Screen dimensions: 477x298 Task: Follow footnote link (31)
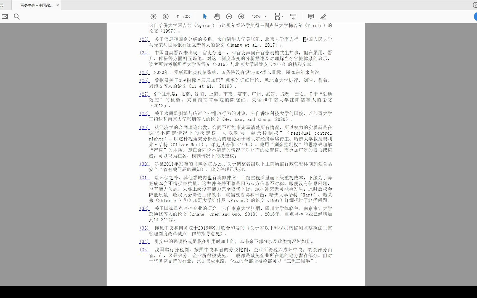(144, 178)
